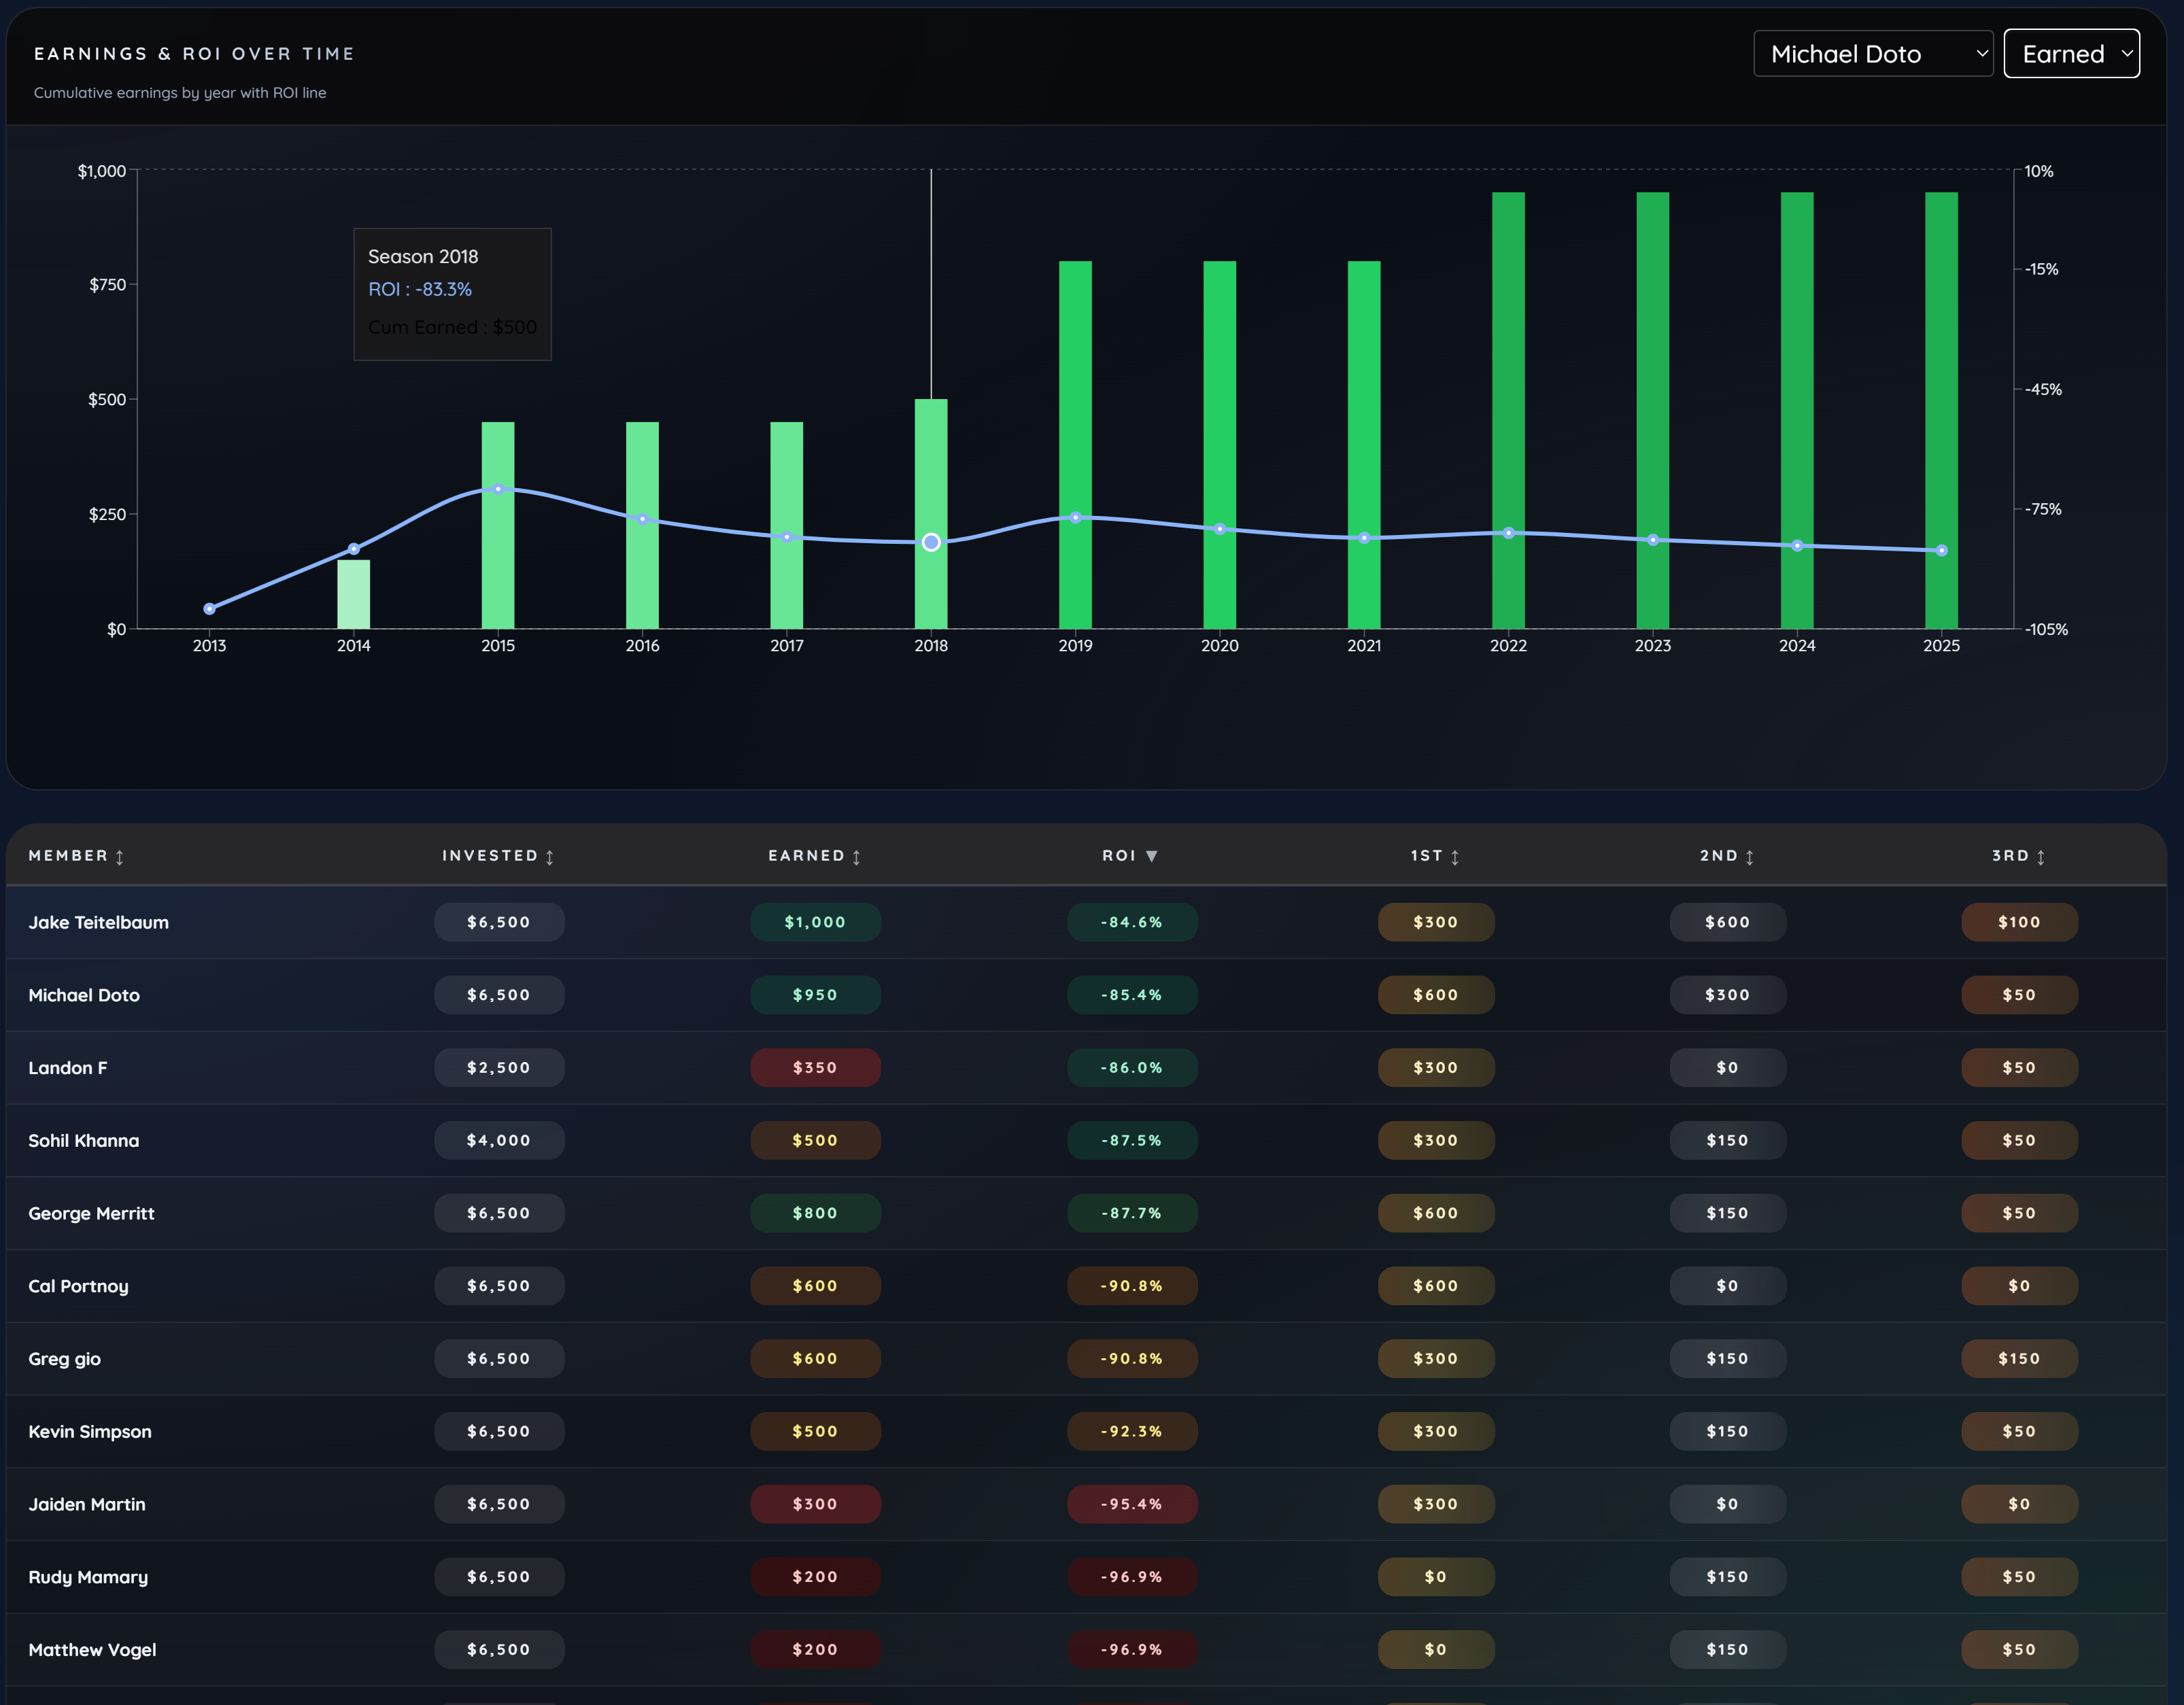Toggle ROI column sort direction arrow
The image size is (2184, 1705).
[x=1152, y=856]
